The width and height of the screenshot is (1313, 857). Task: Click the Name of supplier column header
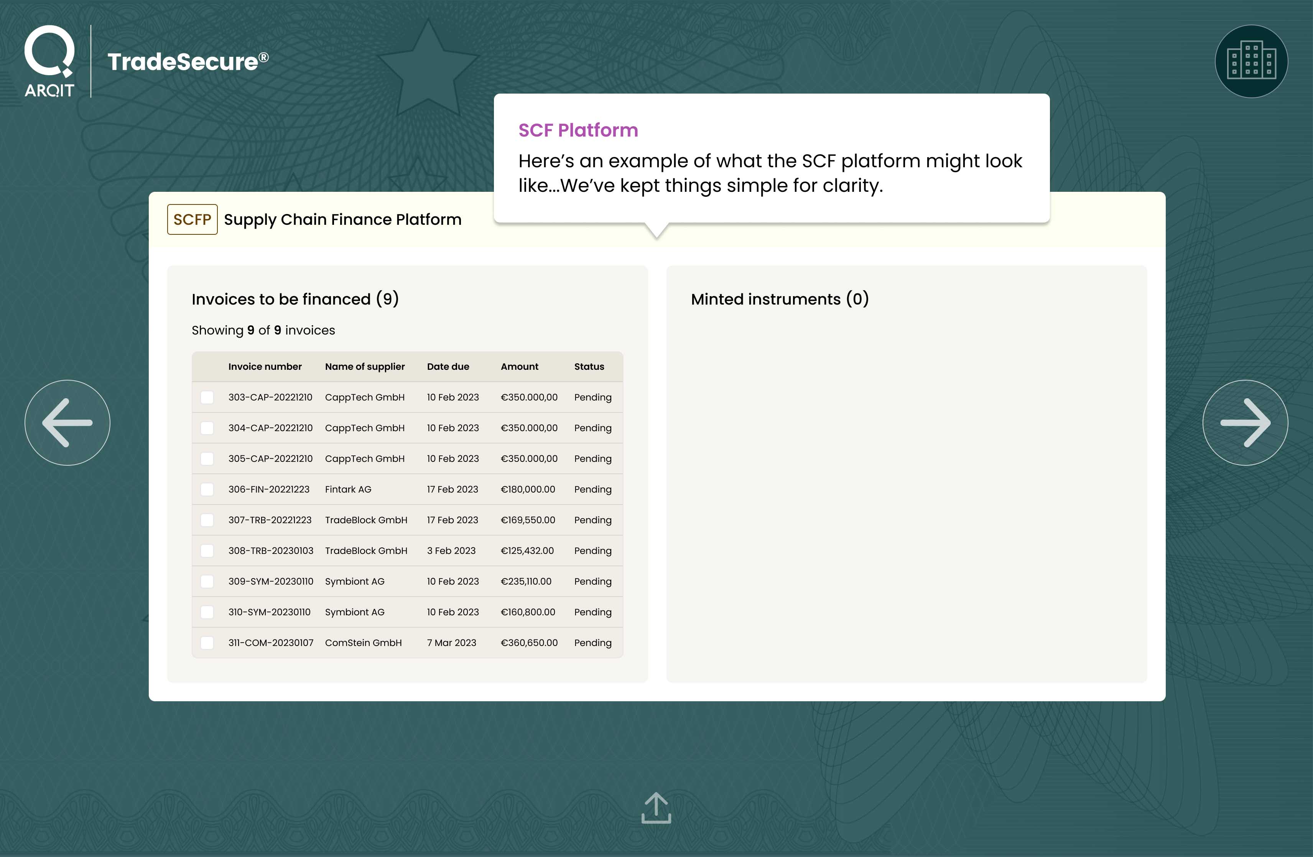tap(365, 366)
